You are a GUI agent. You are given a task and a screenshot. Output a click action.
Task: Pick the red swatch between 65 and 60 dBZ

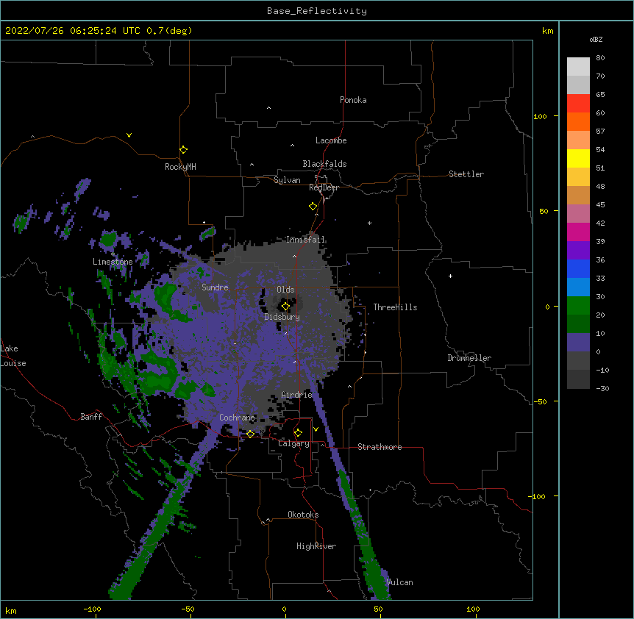click(x=578, y=104)
